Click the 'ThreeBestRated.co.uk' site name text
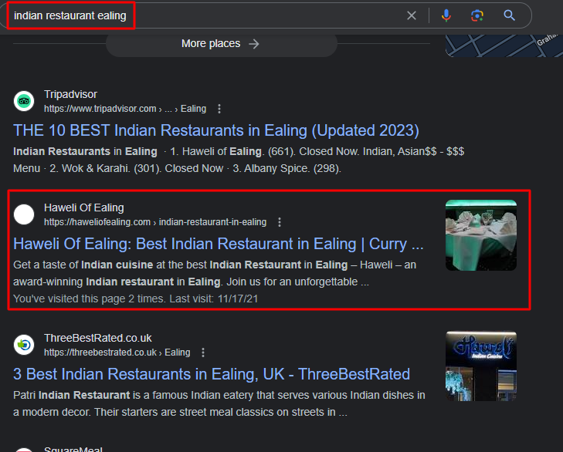 (x=97, y=338)
